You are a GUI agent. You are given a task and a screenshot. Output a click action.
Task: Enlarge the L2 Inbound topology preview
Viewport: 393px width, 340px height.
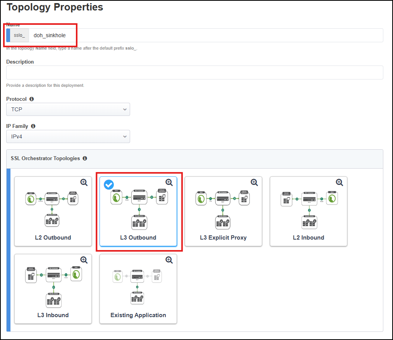pyautogui.click(x=340, y=183)
